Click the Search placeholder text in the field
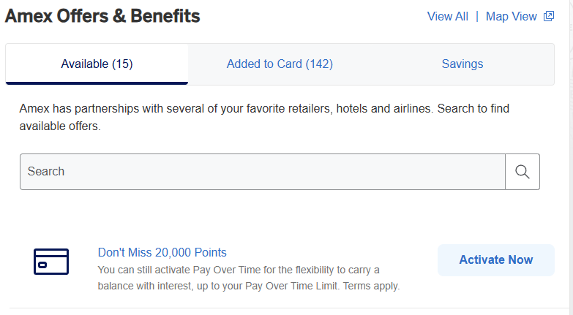 [46, 172]
